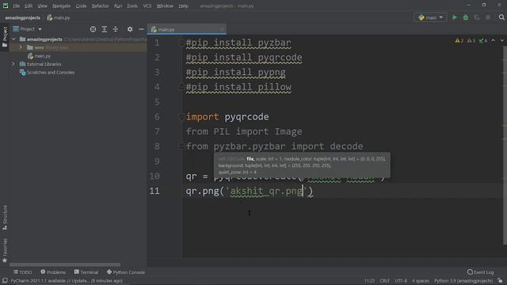This screenshot has width=507, height=285.
Task: Open the Tools menu
Action: (132, 6)
